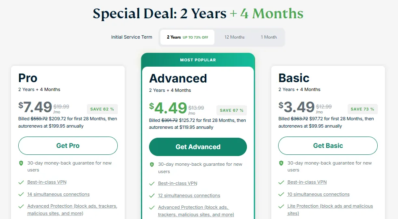Click checkmark beside Lite Protection feature

point(281,206)
